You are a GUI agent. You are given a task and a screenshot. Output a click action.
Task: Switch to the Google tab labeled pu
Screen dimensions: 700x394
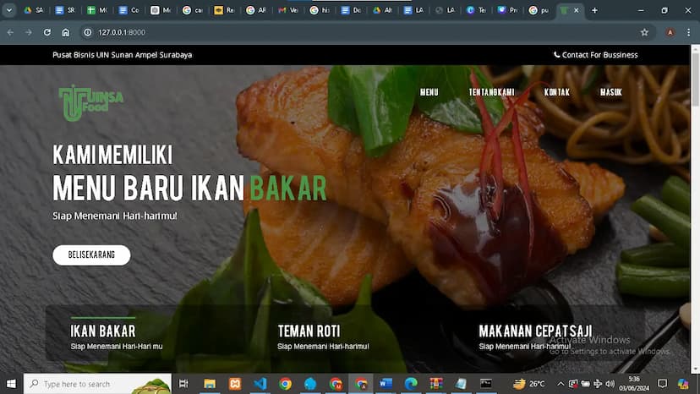[x=539, y=10]
